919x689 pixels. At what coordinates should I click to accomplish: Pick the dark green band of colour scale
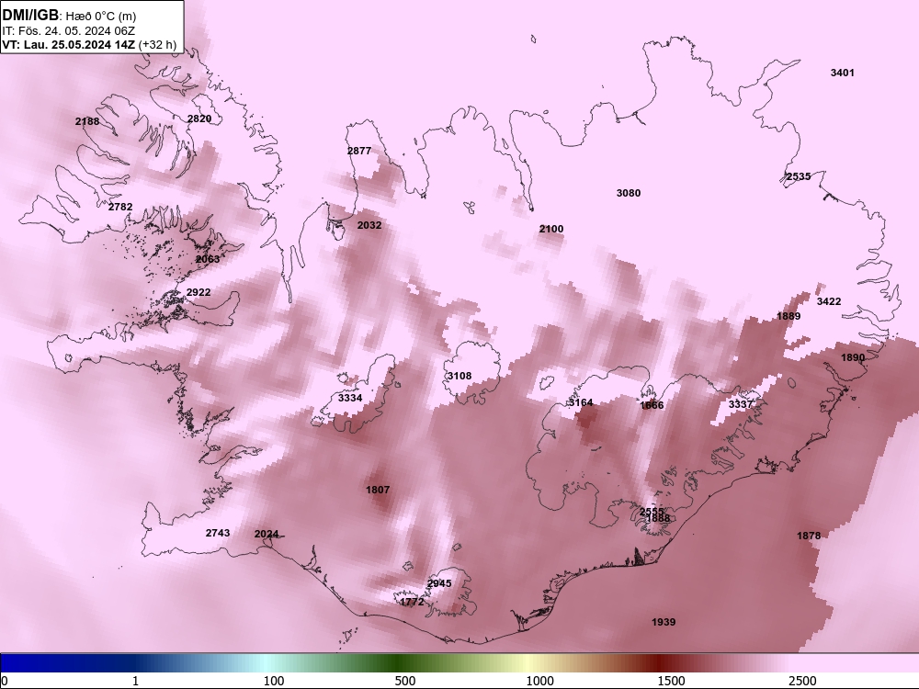coord(399,663)
